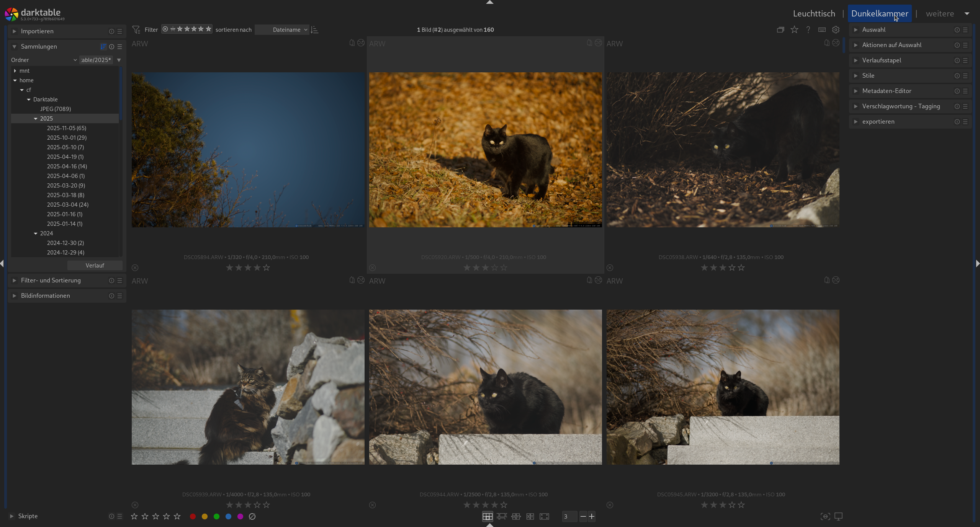Select the culling fixed-mode layout icon
This screenshot has width=980, height=527.
516,516
